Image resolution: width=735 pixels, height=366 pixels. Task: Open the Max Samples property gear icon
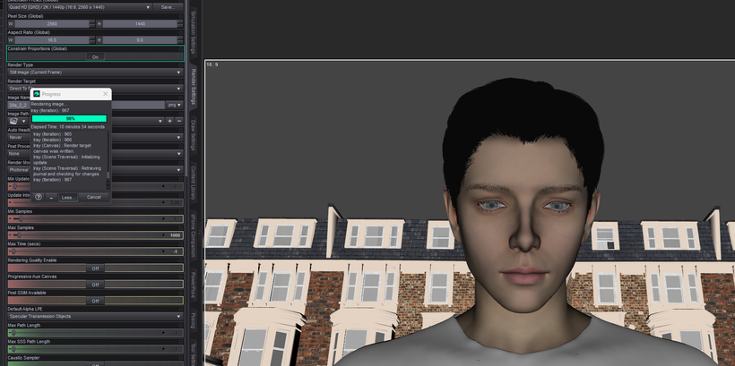[x=181, y=228]
